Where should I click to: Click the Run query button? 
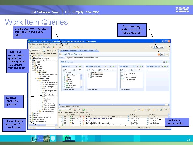click(x=162, y=55)
